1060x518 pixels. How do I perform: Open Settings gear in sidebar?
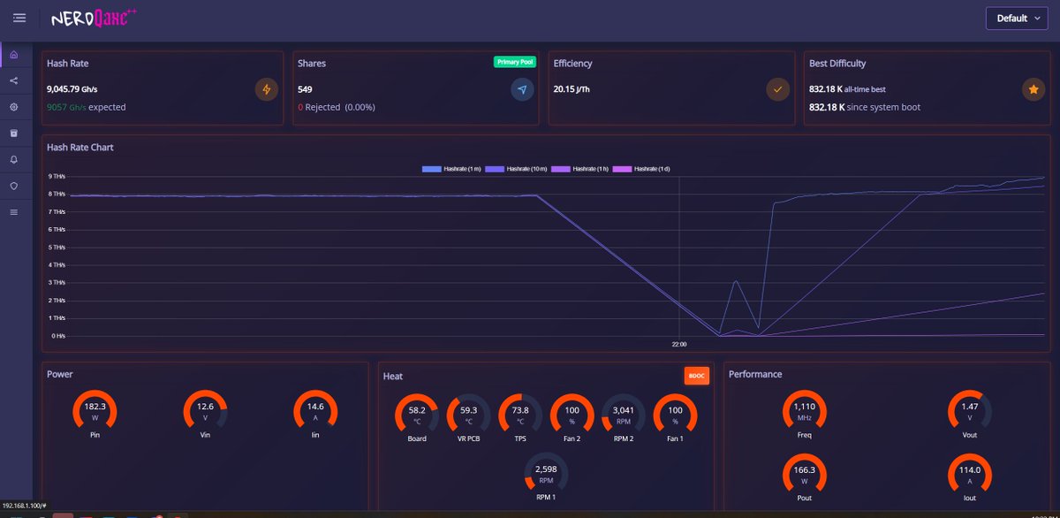(13, 106)
